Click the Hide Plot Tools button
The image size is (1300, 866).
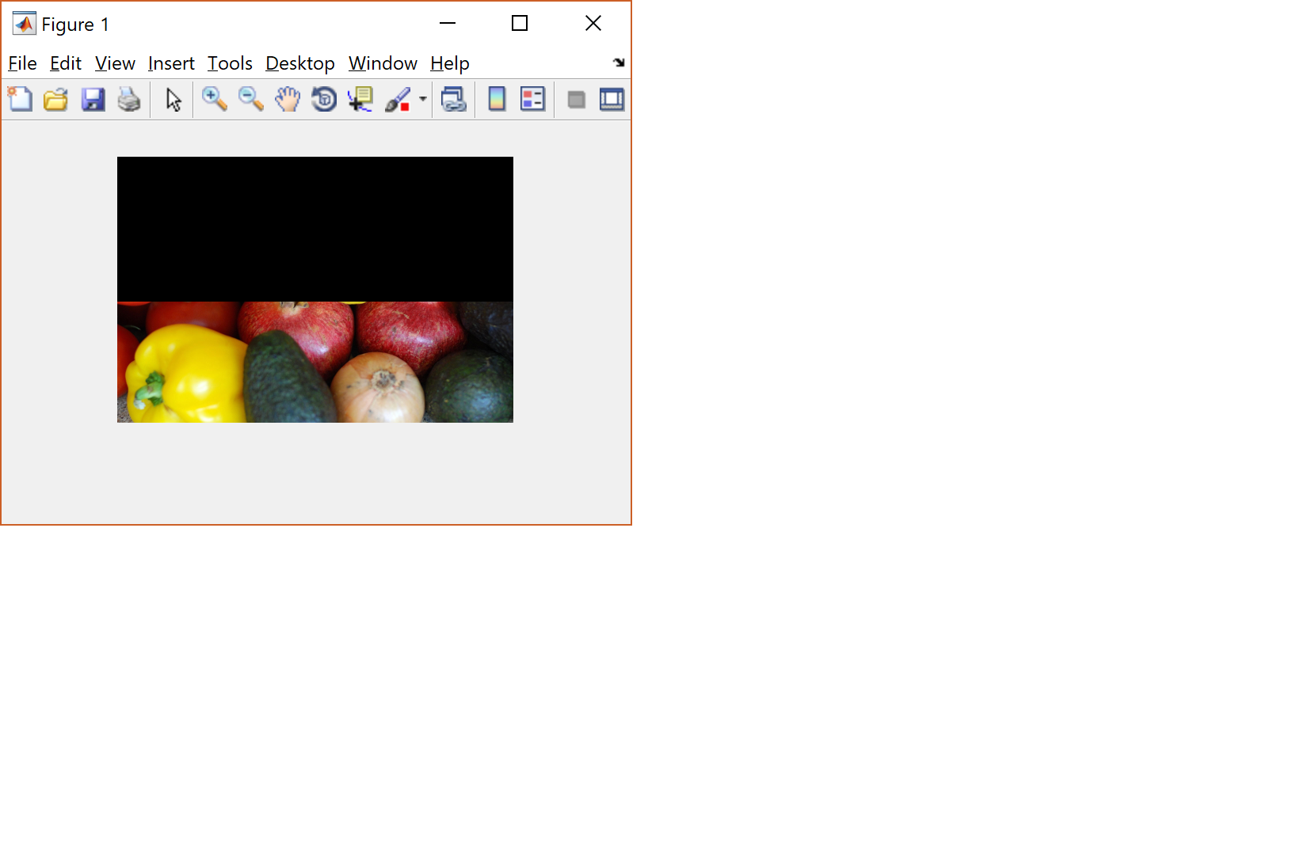(x=576, y=100)
